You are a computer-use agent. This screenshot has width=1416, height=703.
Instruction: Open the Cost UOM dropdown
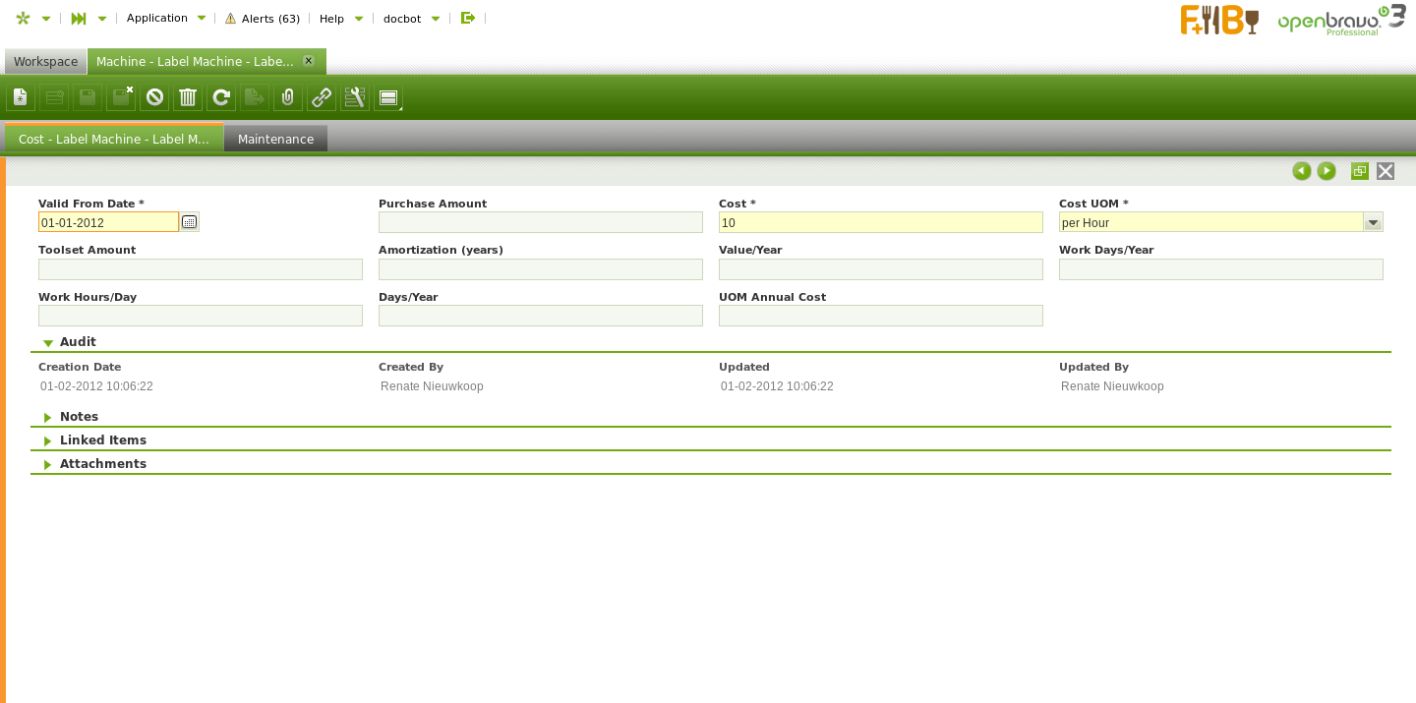[x=1373, y=222]
